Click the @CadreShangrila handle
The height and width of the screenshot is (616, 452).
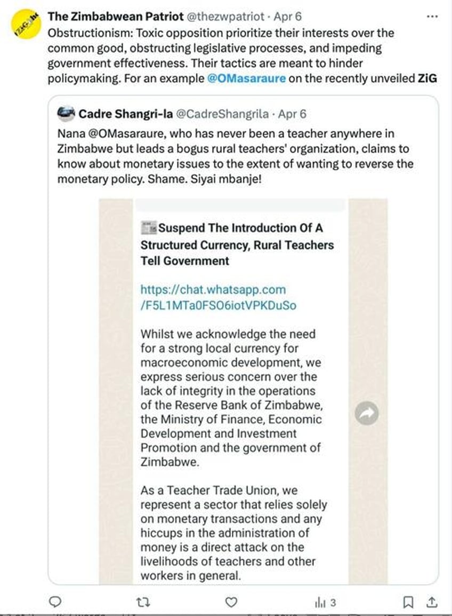[222, 114]
